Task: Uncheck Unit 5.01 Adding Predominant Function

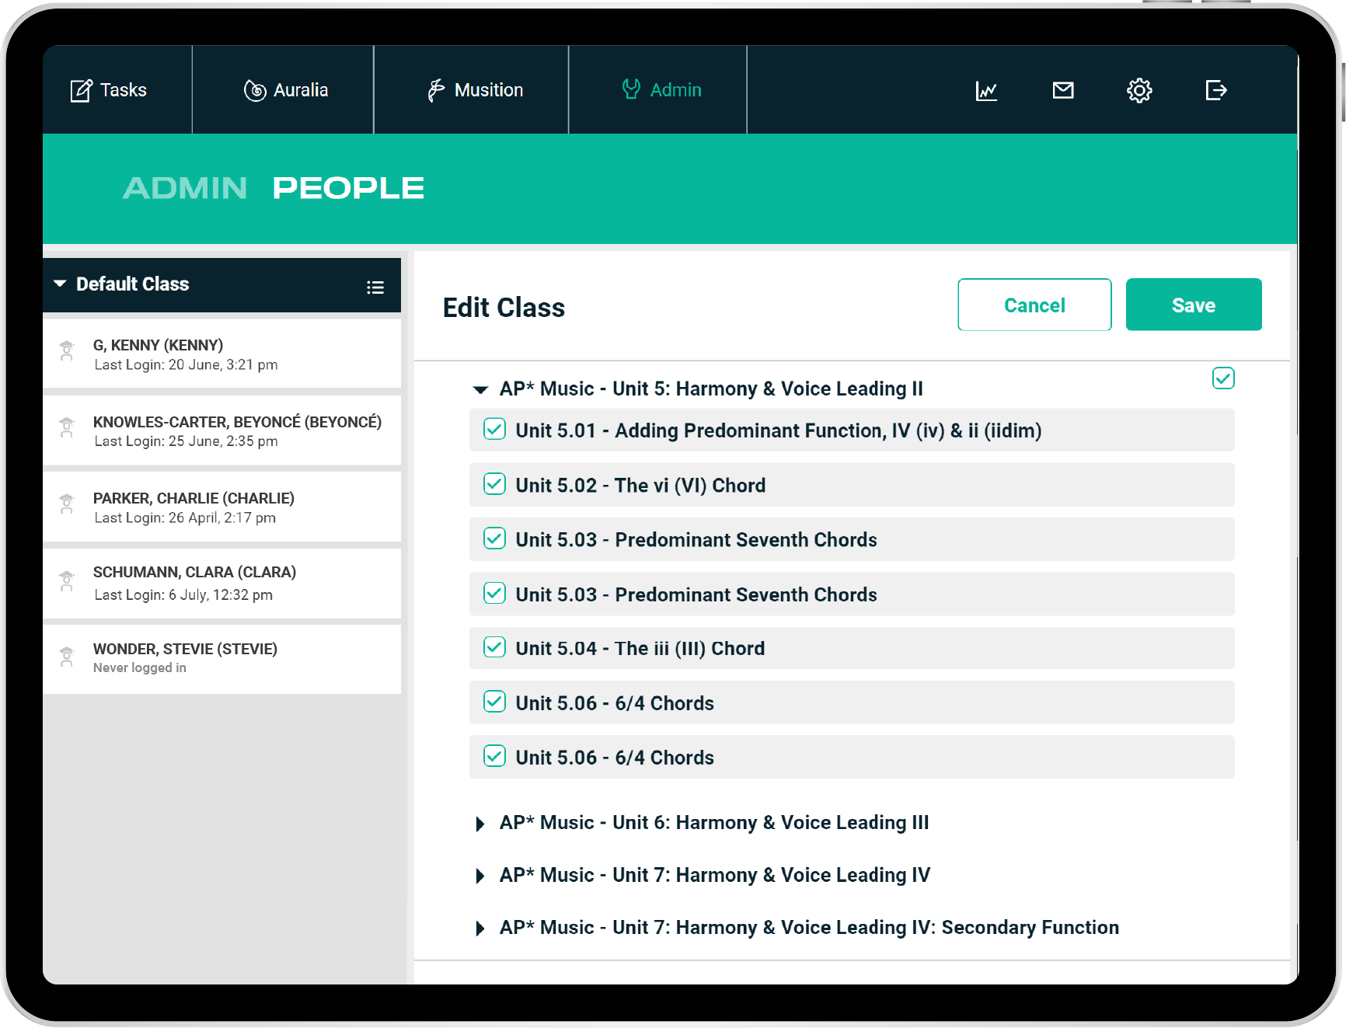Action: (495, 430)
